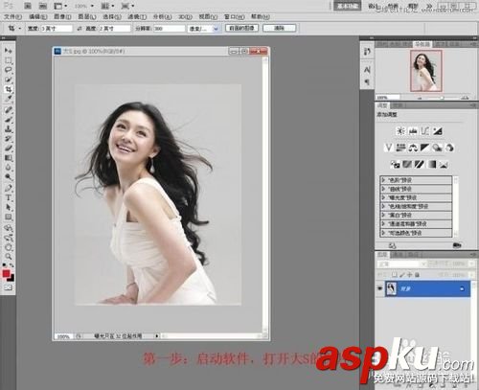Select the Gradient tool
Screen dimensions: 479x390
click(x=8, y=158)
